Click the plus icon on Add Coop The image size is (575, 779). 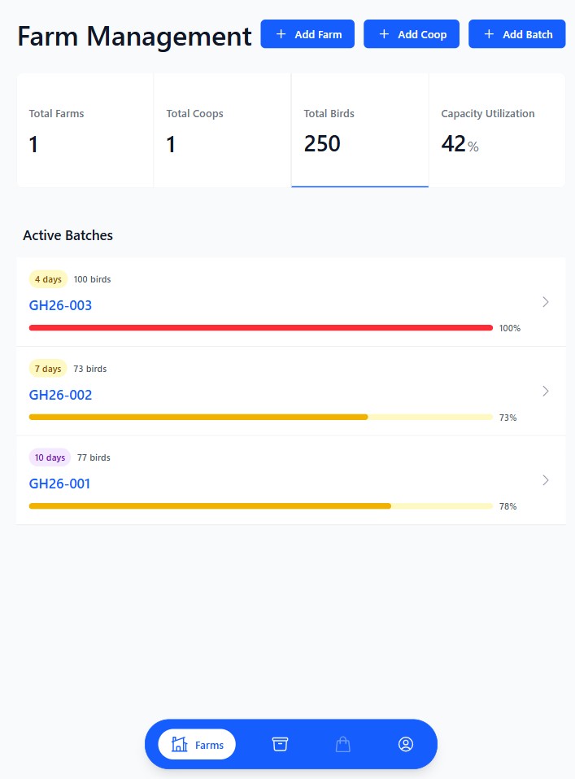tap(384, 34)
